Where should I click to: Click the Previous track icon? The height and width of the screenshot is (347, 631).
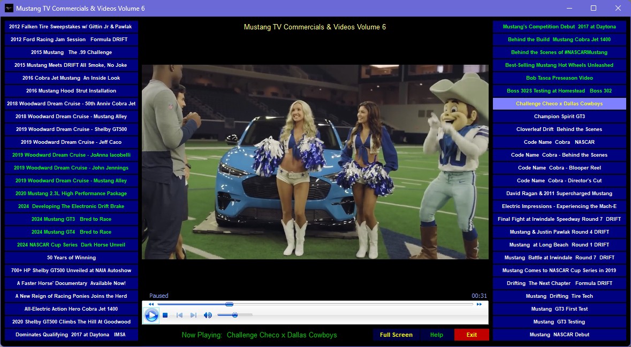pos(179,315)
